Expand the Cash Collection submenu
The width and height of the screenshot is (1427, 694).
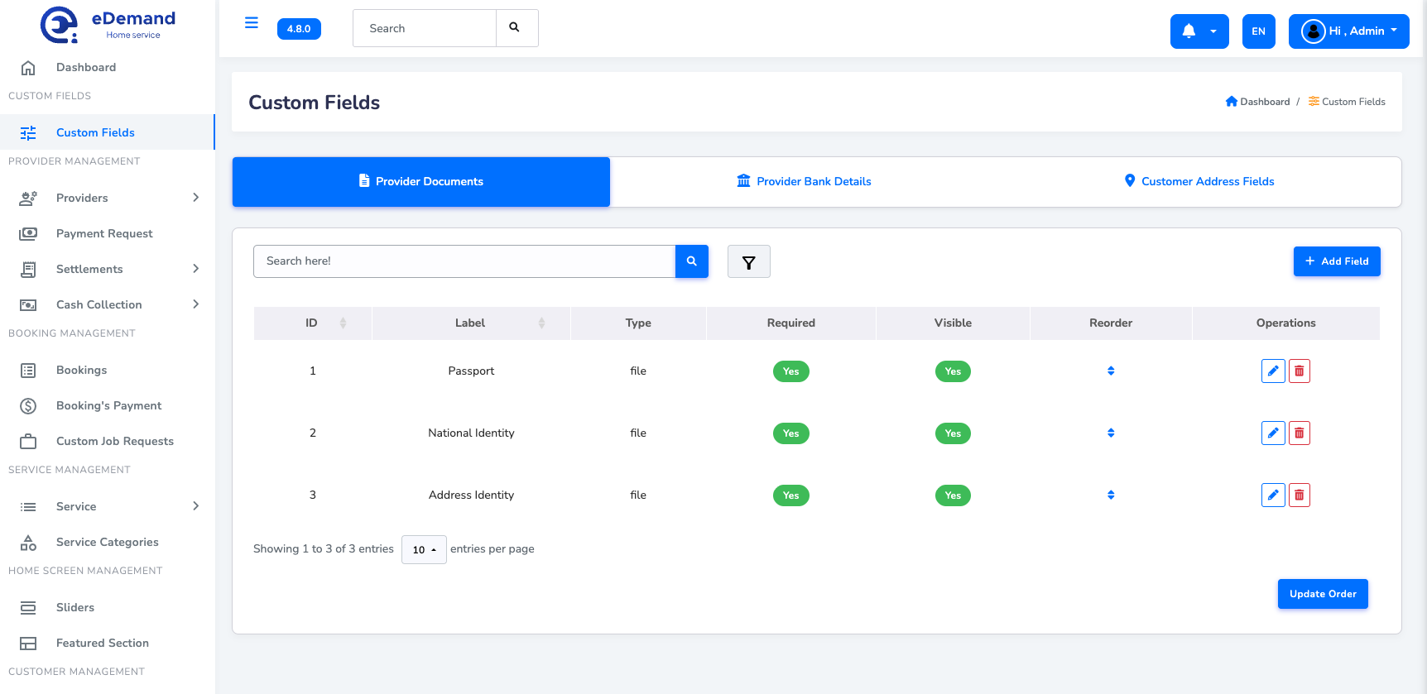(x=108, y=304)
